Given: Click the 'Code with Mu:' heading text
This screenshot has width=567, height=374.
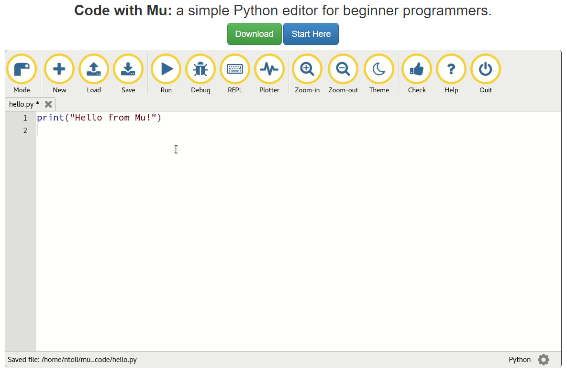Looking at the screenshot, I should pyautogui.click(x=123, y=11).
